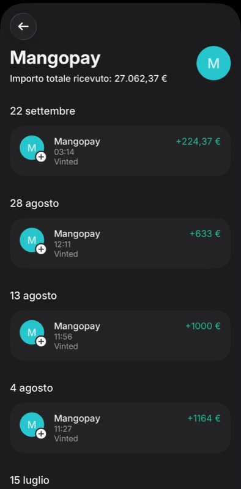This screenshot has height=489, width=241.
Task: Open the +633 € transaction details
Action: (x=120, y=243)
